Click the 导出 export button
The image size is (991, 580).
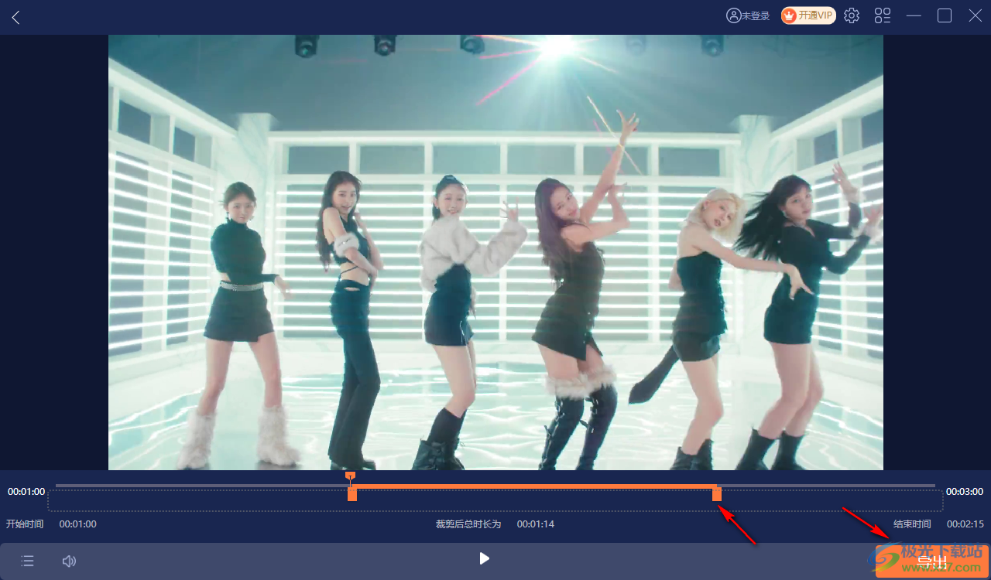point(931,561)
